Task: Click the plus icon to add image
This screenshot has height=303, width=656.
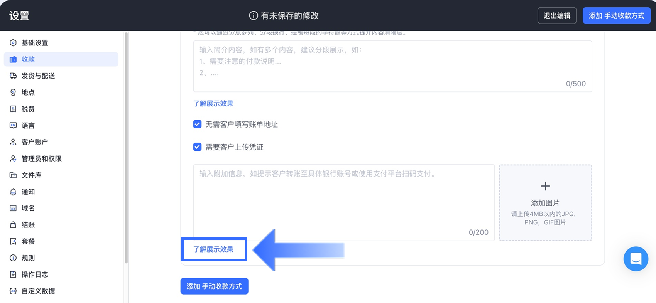Action: [x=545, y=186]
